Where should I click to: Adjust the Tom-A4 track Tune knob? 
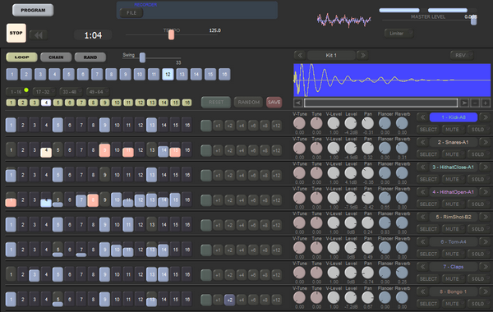[316, 248]
